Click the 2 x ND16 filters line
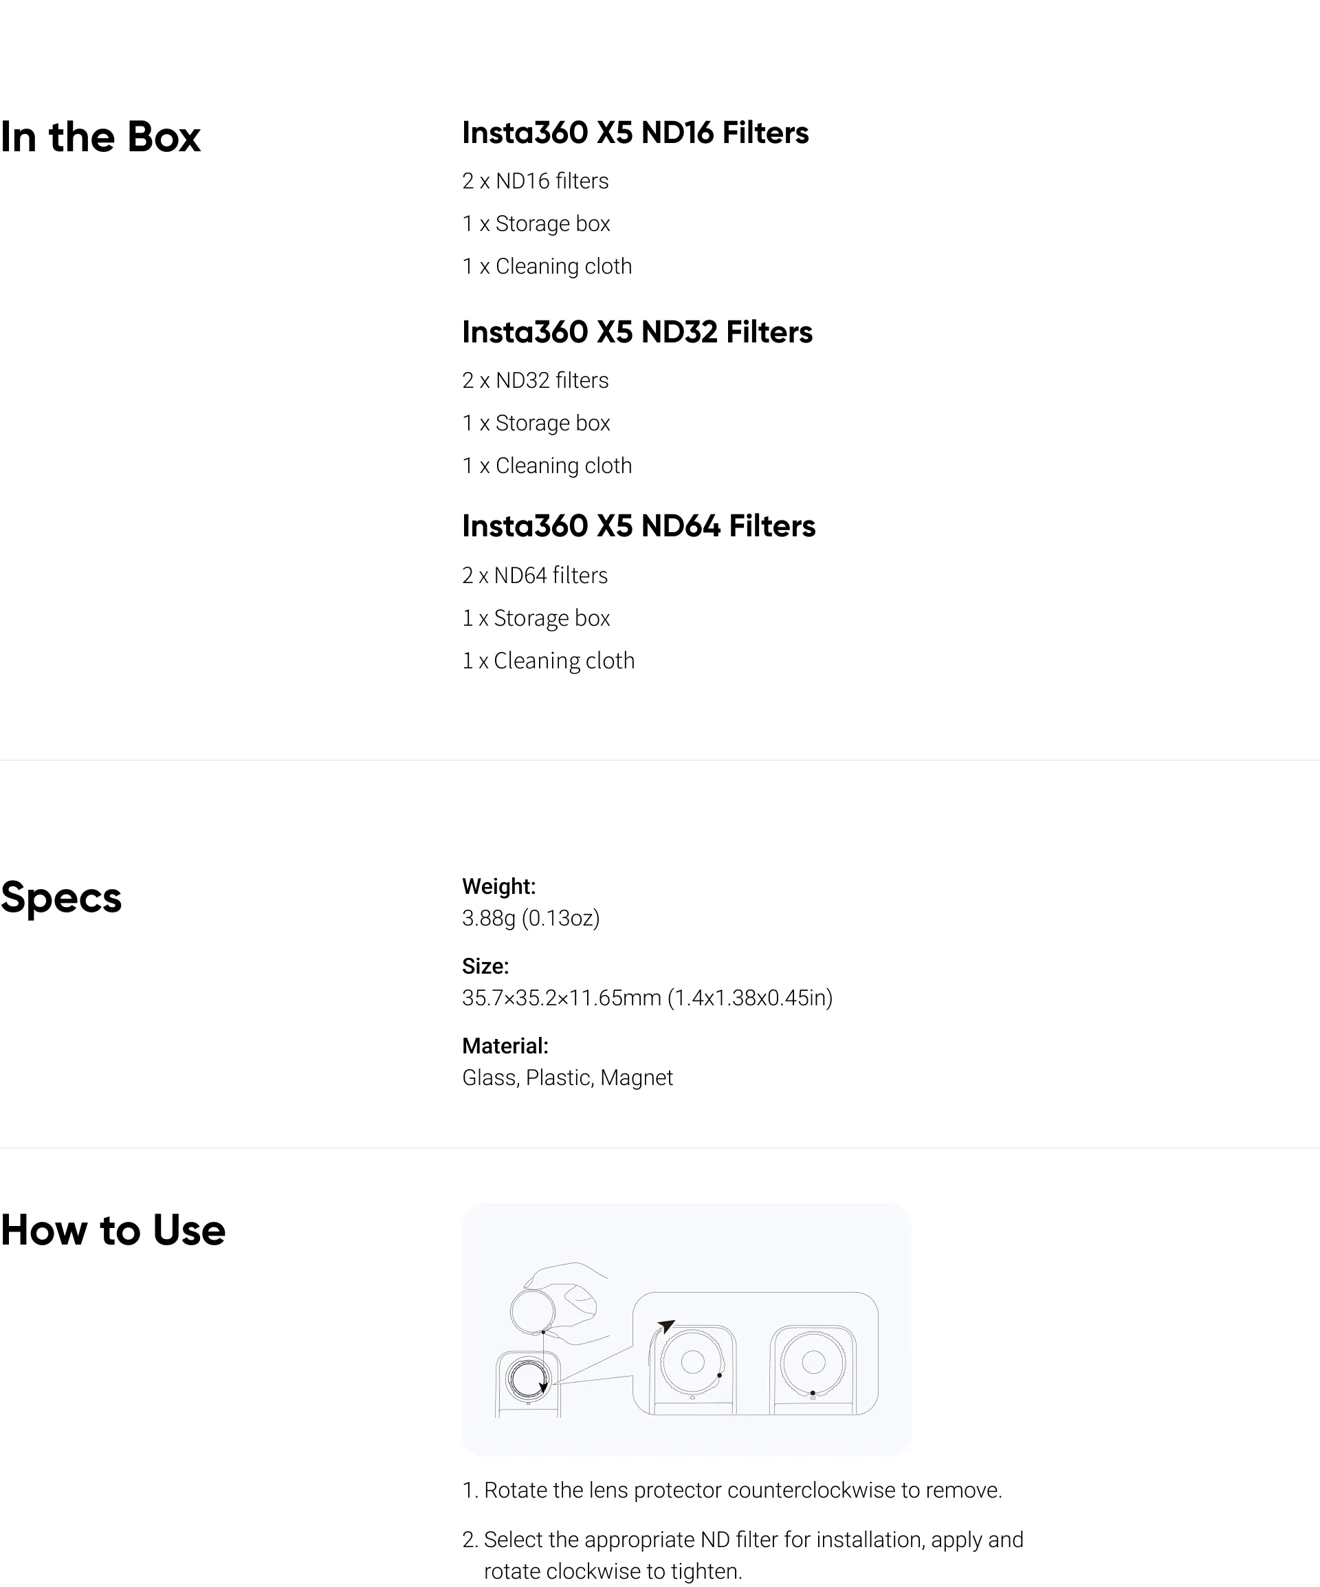 click(x=535, y=182)
